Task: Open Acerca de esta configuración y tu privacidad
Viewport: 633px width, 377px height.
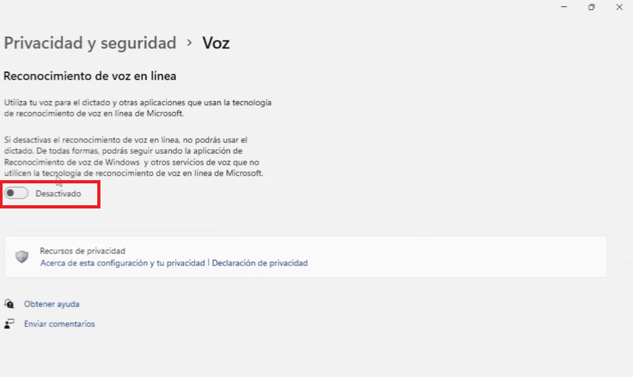Action: [x=122, y=263]
